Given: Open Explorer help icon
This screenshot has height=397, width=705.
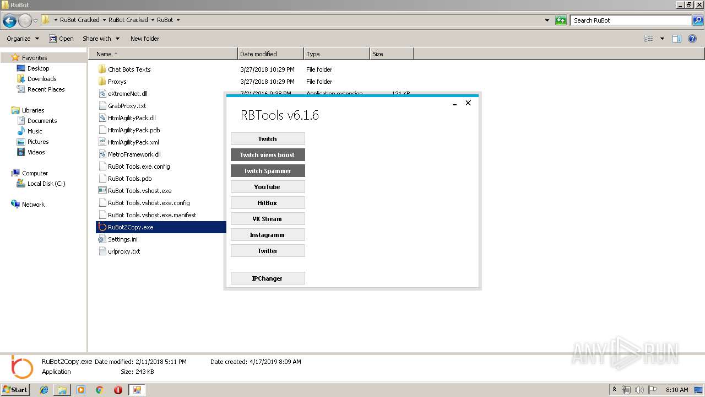Looking at the screenshot, I should [x=693, y=39].
